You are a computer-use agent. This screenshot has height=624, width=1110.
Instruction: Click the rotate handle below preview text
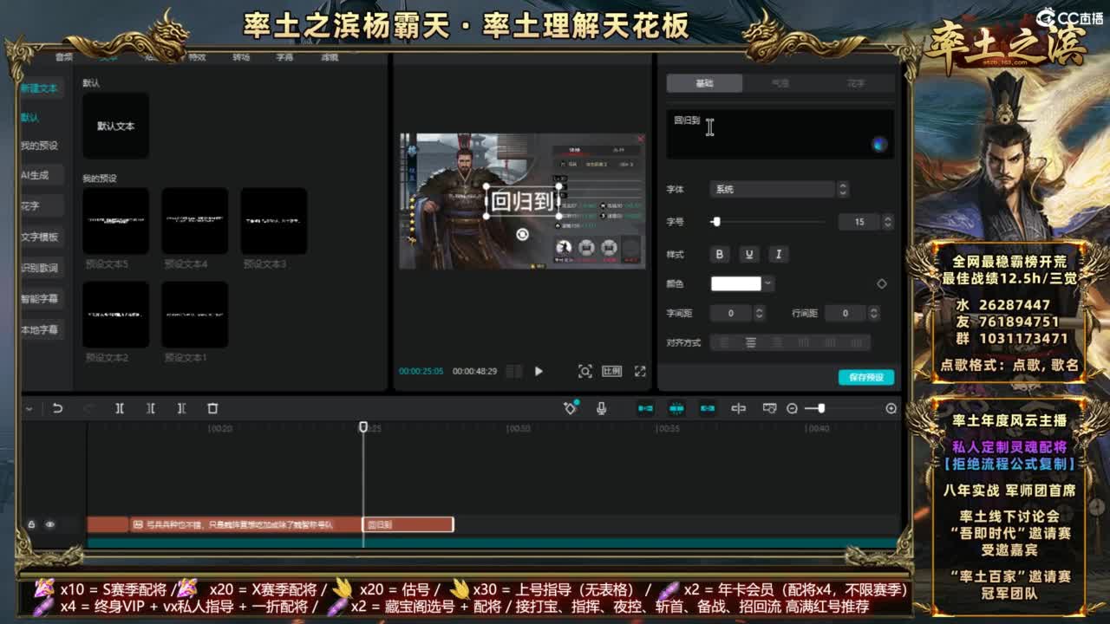point(521,235)
